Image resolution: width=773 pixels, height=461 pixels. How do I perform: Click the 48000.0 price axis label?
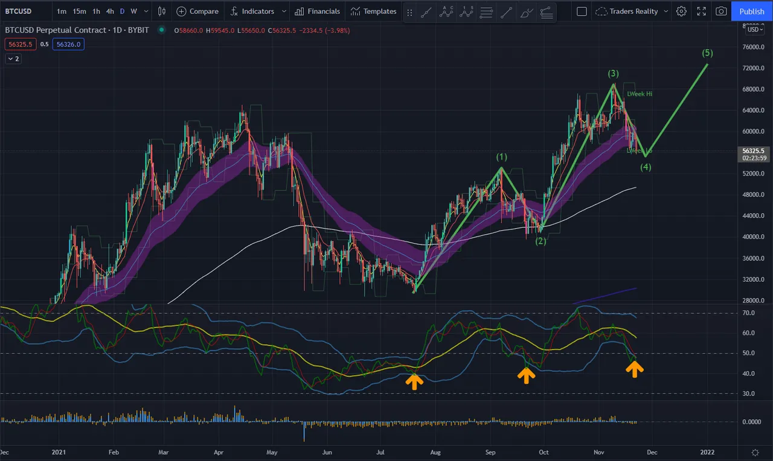(754, 194)
